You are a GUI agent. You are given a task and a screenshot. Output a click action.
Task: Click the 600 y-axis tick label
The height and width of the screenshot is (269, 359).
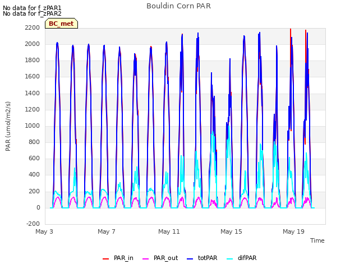[x=34, y=158]
